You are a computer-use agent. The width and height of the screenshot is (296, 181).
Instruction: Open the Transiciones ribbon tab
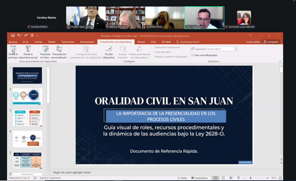68,42
